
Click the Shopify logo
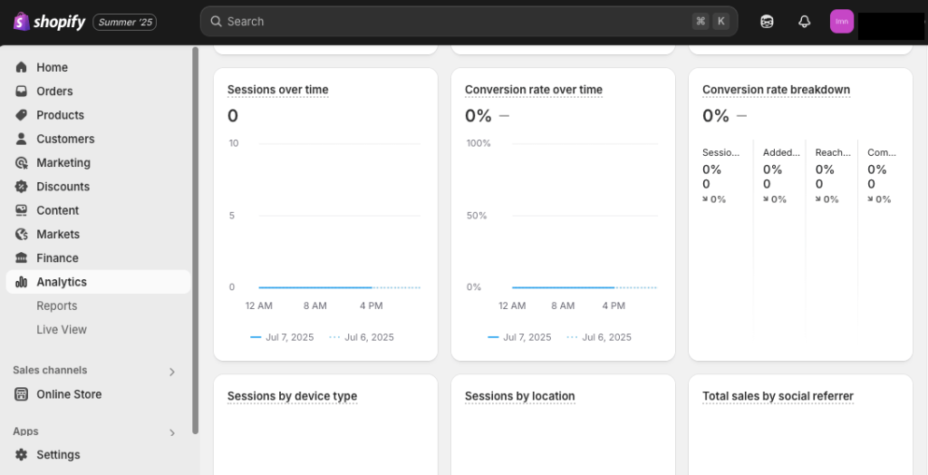[50, 22]
